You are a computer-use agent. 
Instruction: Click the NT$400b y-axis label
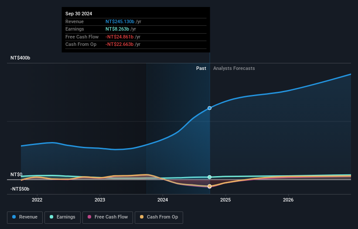point(20,58)
